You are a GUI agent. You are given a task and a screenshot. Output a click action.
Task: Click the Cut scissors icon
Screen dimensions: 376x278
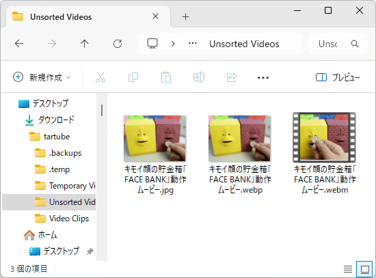[100, 77]
